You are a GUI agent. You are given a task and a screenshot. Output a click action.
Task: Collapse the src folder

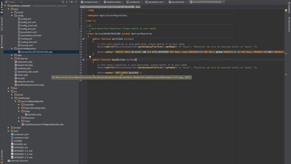click(x=9, y=92)
